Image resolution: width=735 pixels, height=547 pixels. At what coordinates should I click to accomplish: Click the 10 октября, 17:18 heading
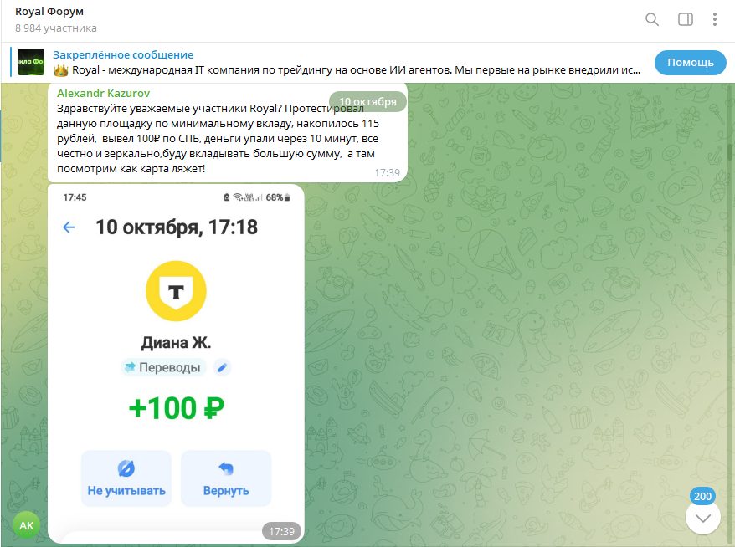point(177,227)
